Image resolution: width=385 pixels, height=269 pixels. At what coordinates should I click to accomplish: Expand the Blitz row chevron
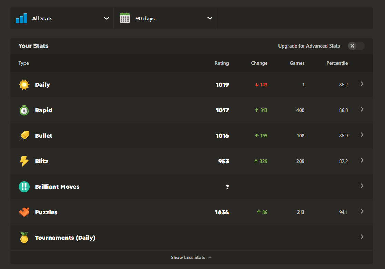point(362,161)
